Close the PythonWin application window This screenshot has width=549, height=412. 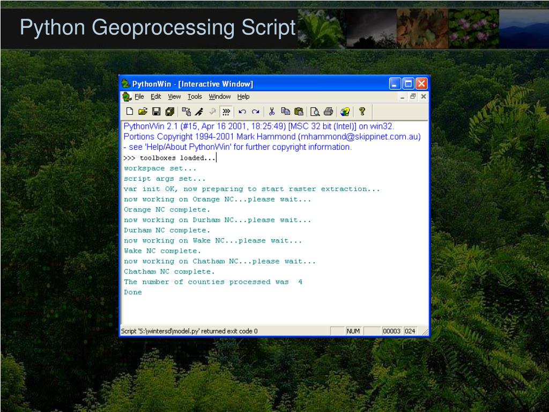click(x=421, y=84)
